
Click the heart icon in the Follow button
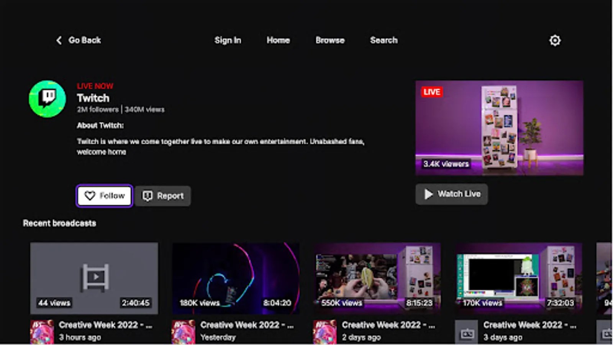coord(89,196)
